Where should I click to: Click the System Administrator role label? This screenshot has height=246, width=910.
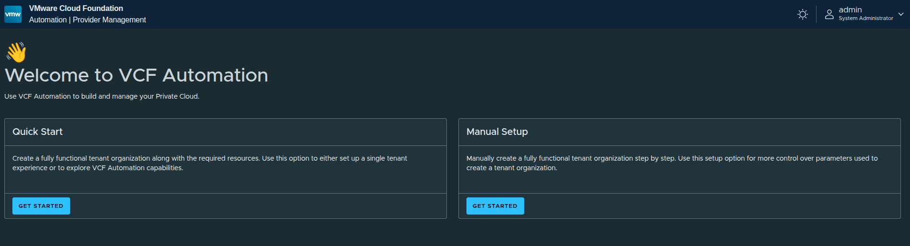(866, 19)
